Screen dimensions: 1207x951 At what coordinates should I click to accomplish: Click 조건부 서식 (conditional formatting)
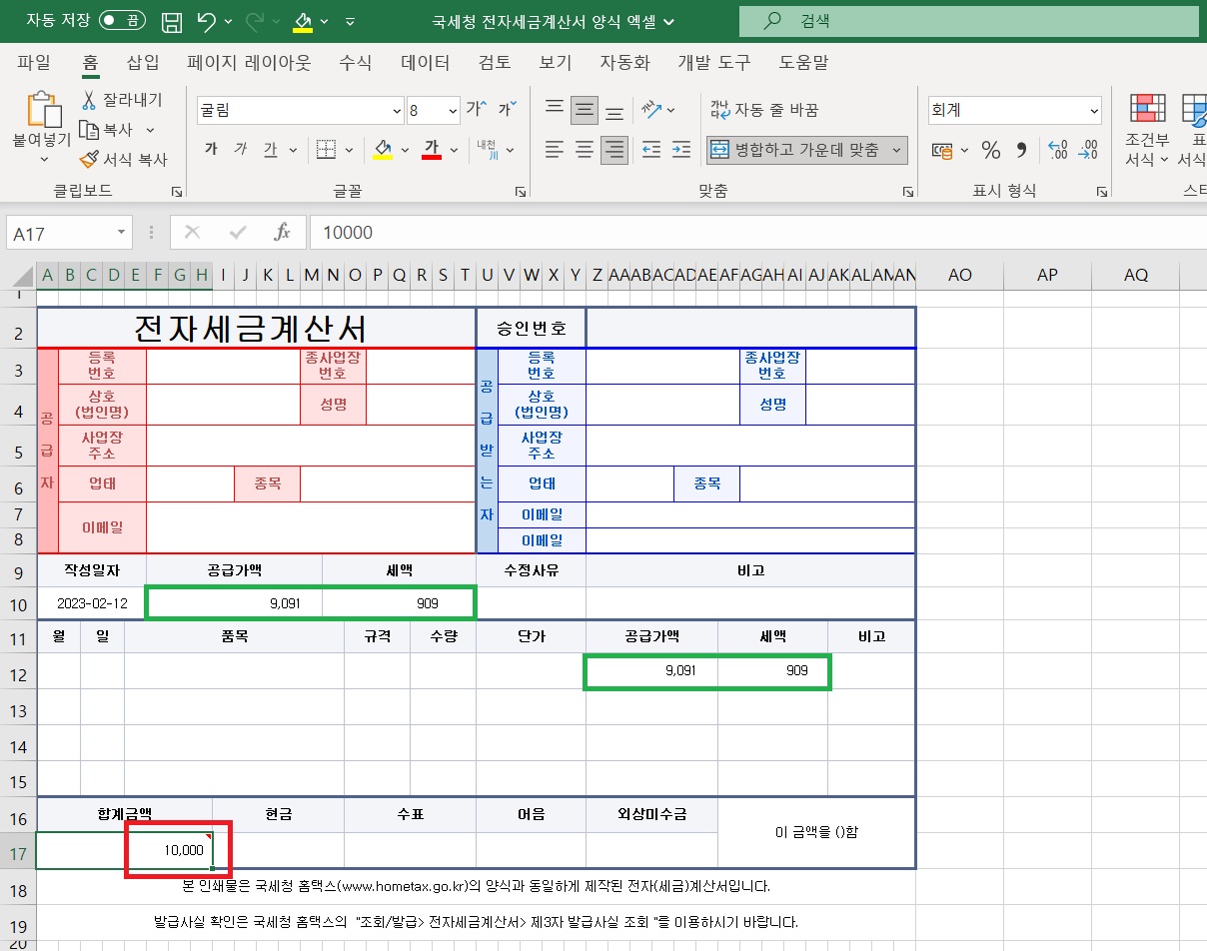tap(1147, 130)
